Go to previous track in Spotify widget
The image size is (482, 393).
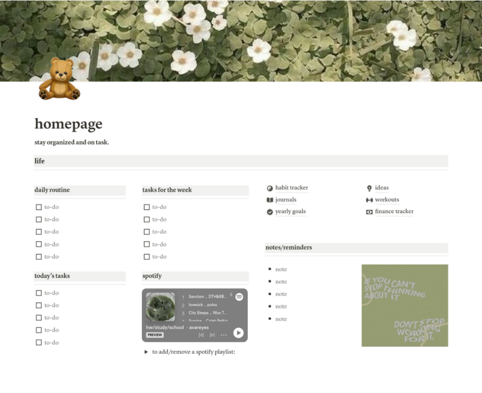201,335
